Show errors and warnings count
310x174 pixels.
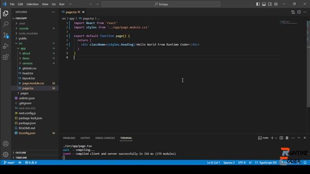coord(31,162)
